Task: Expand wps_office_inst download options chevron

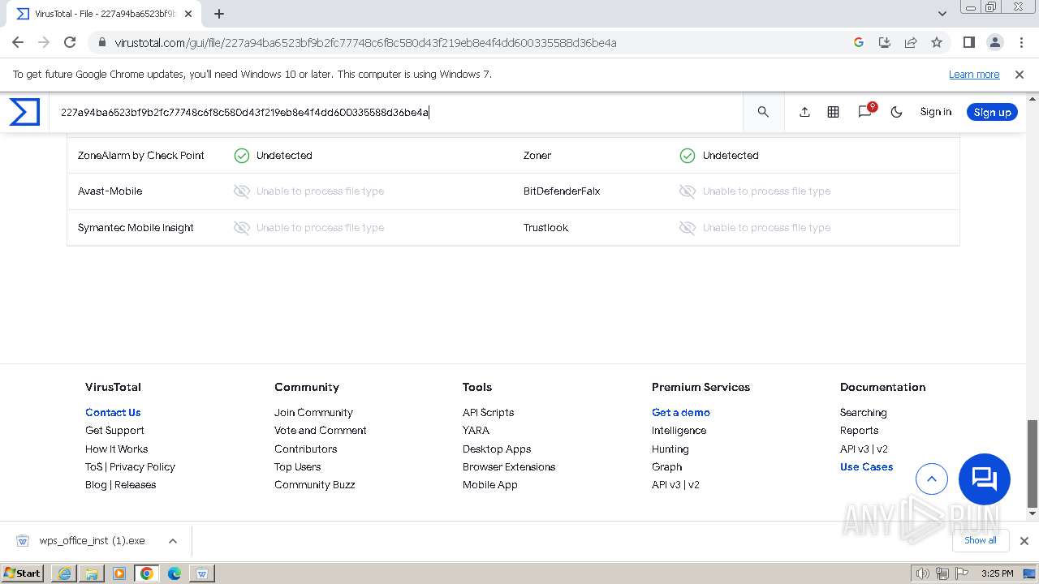Action: (x=172, y=541)
